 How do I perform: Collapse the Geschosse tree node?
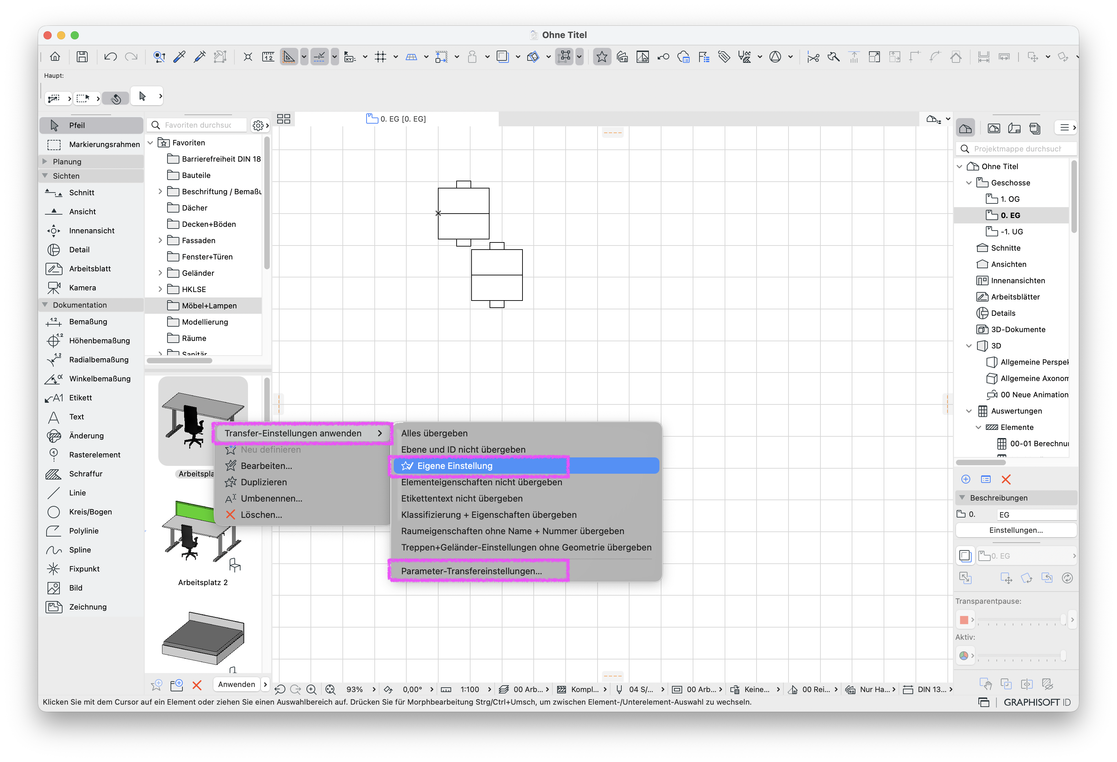coord(969,183)
